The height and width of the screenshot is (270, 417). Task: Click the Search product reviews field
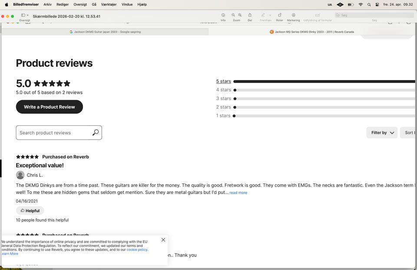click(59, 133)
